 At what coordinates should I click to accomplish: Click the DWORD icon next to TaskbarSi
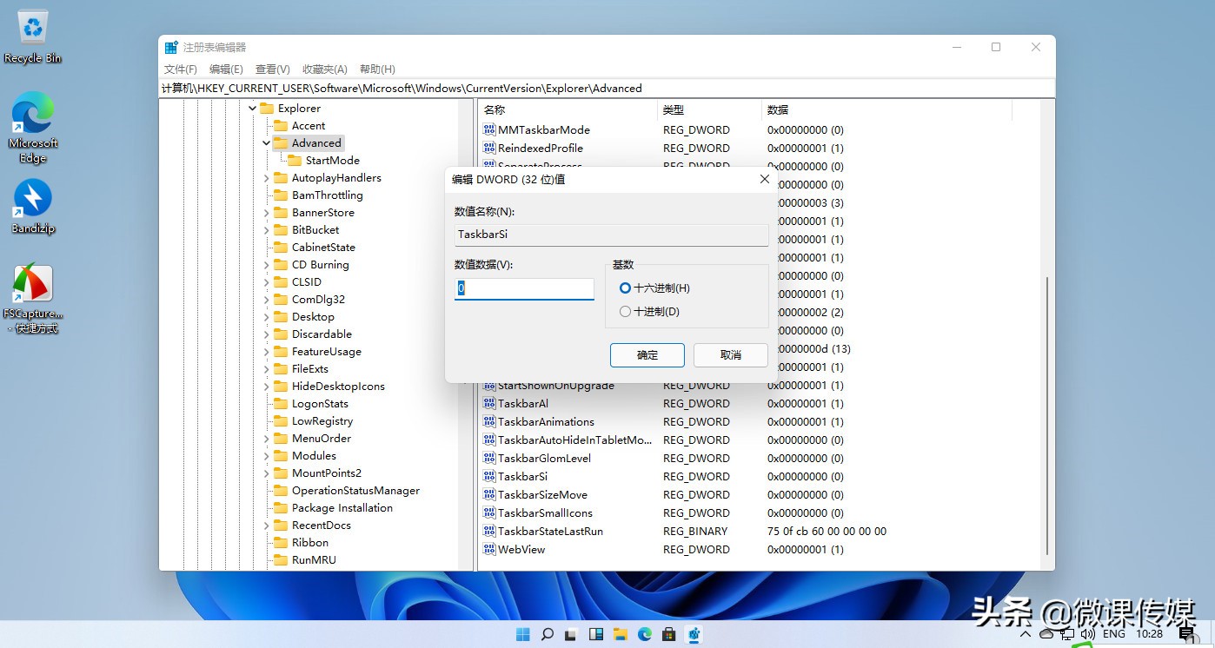tap(489, 476)
